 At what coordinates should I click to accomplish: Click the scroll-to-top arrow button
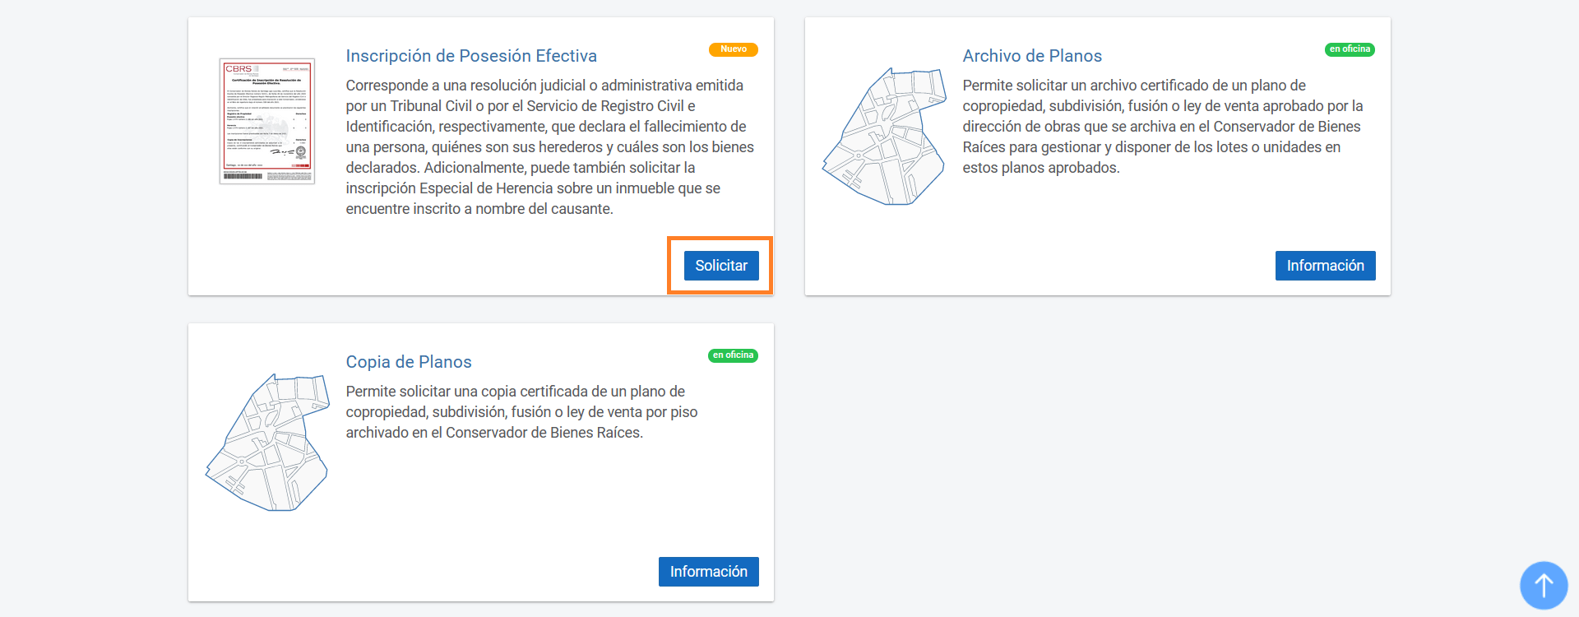tap(1543, 585)
